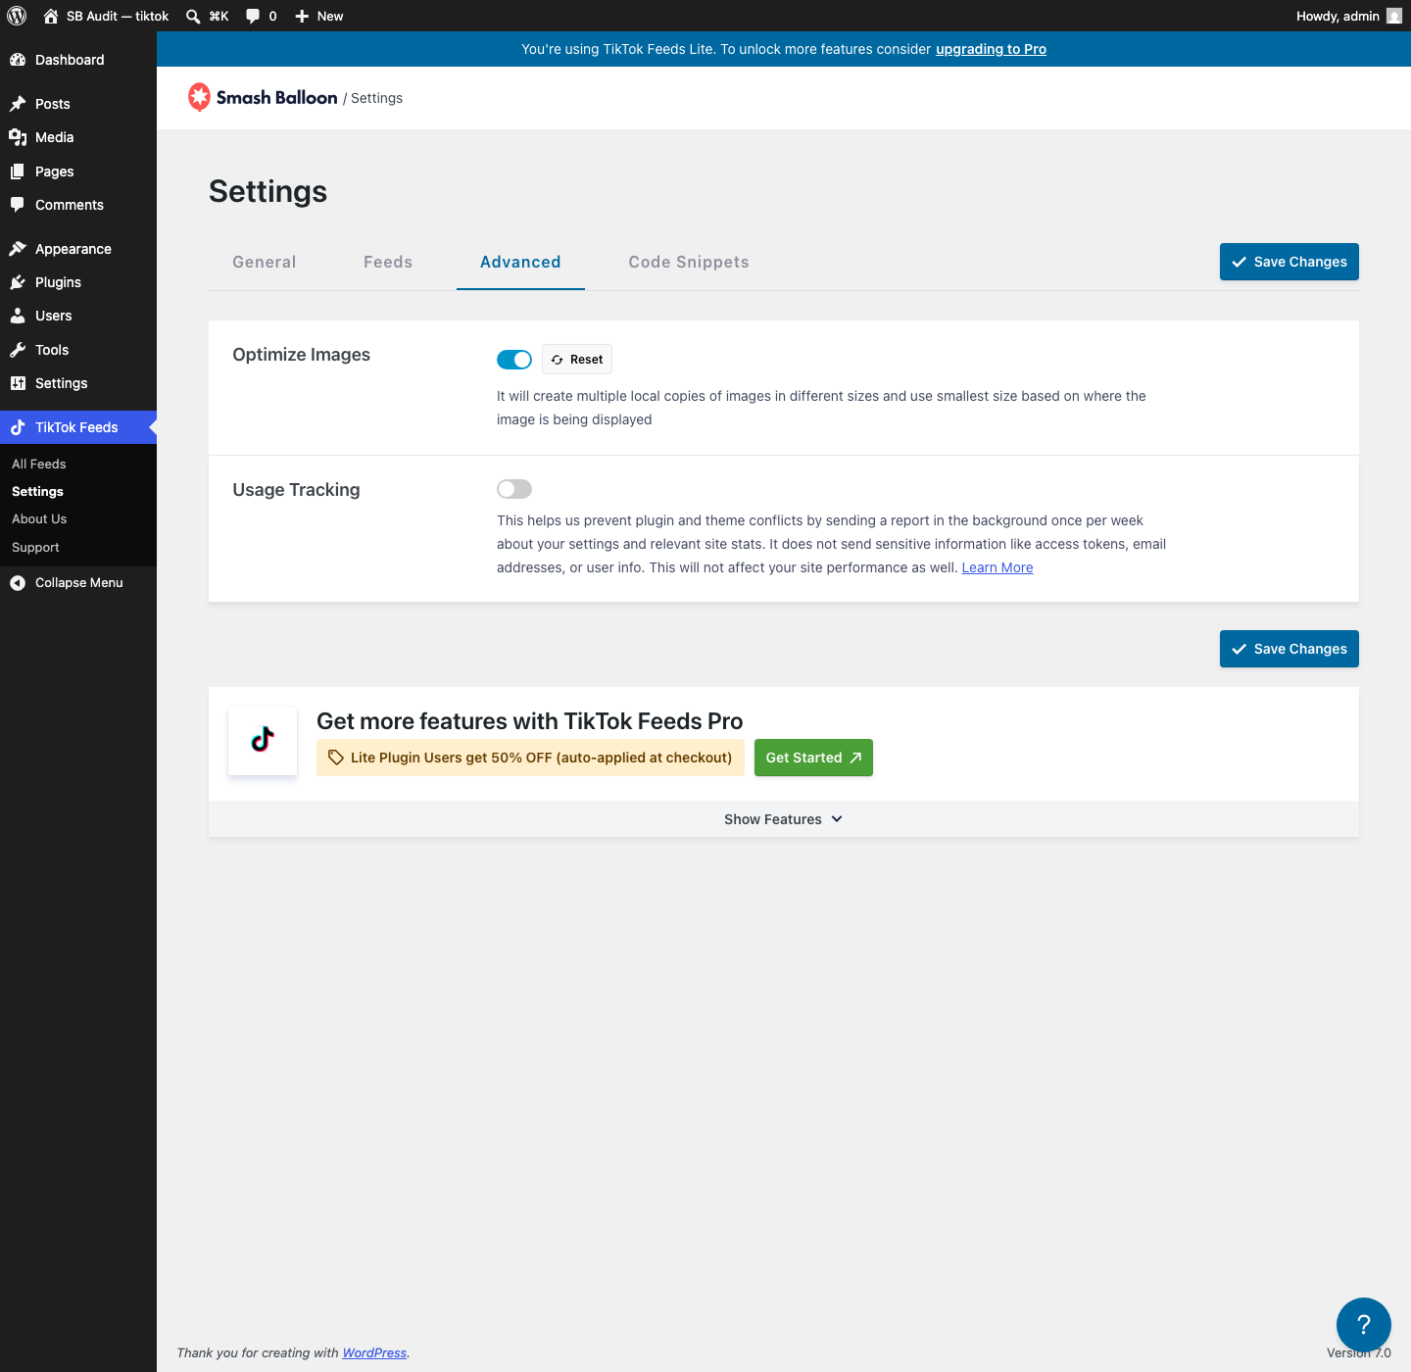This screenshot has height=1372, width=1411.
Task: Click the Comments speech bubble sidebar icon
Action: click(x=18, y=205)
